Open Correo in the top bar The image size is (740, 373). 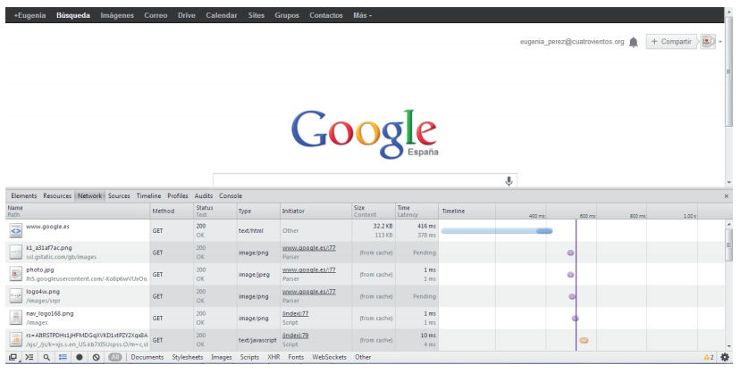click(x=156, y=15)
